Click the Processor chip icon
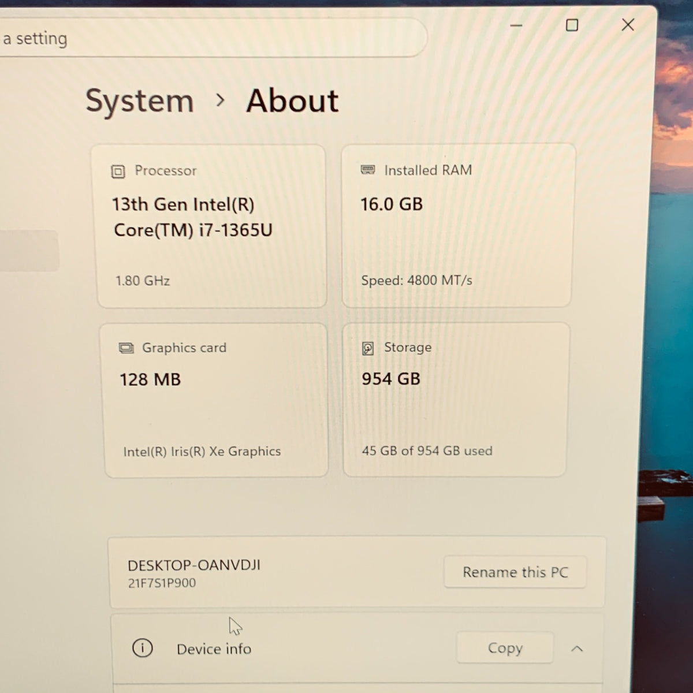The image size is (693, 693). [x=118, y=172]
